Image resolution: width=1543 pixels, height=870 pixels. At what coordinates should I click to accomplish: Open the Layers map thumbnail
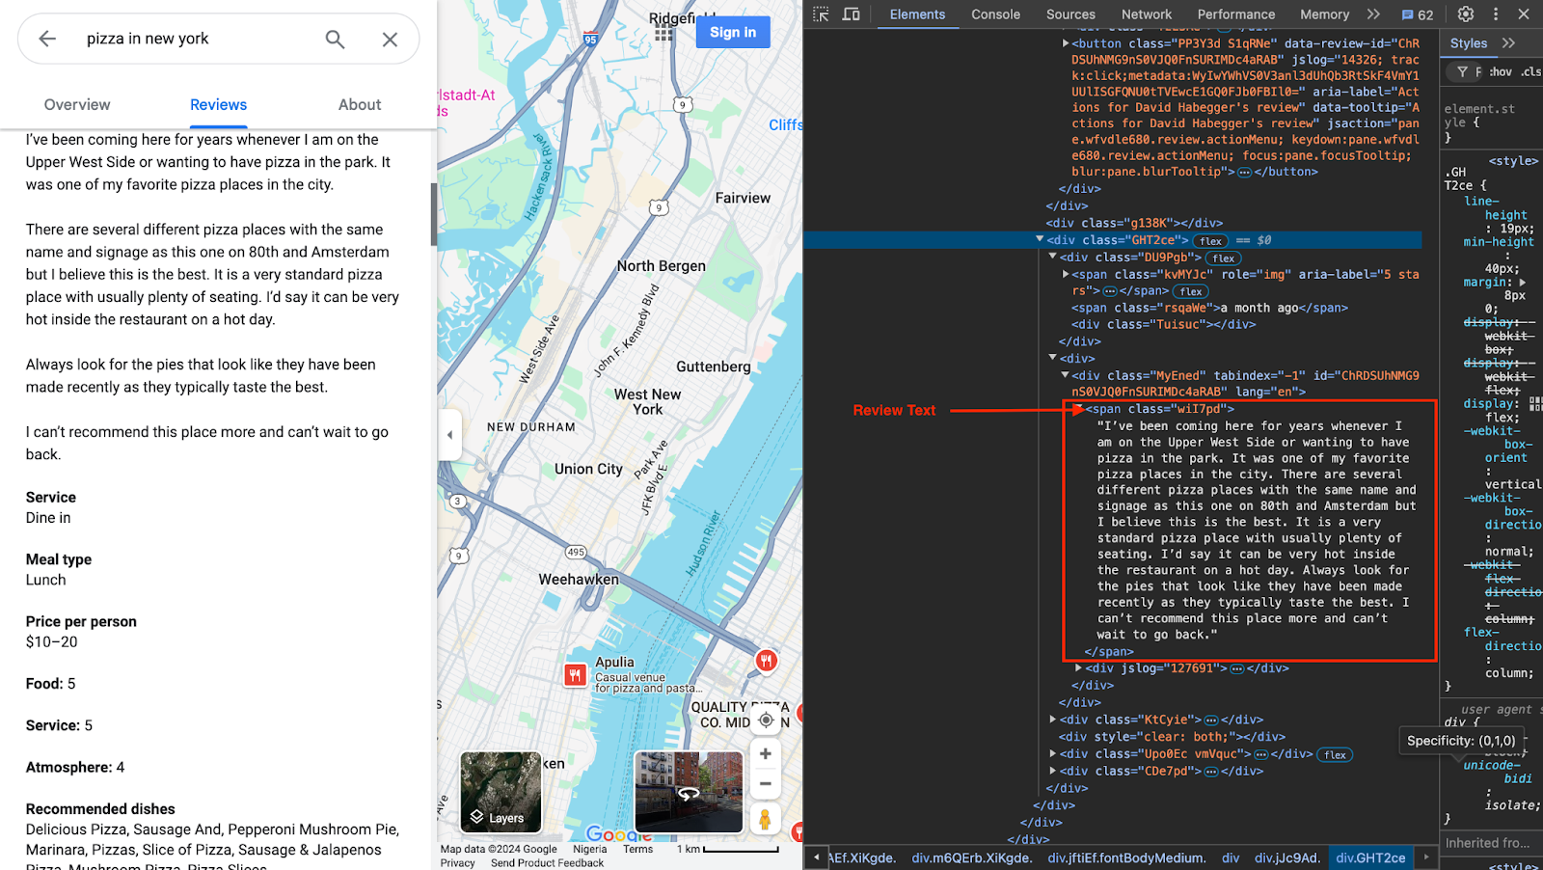[x=501, y=792]
